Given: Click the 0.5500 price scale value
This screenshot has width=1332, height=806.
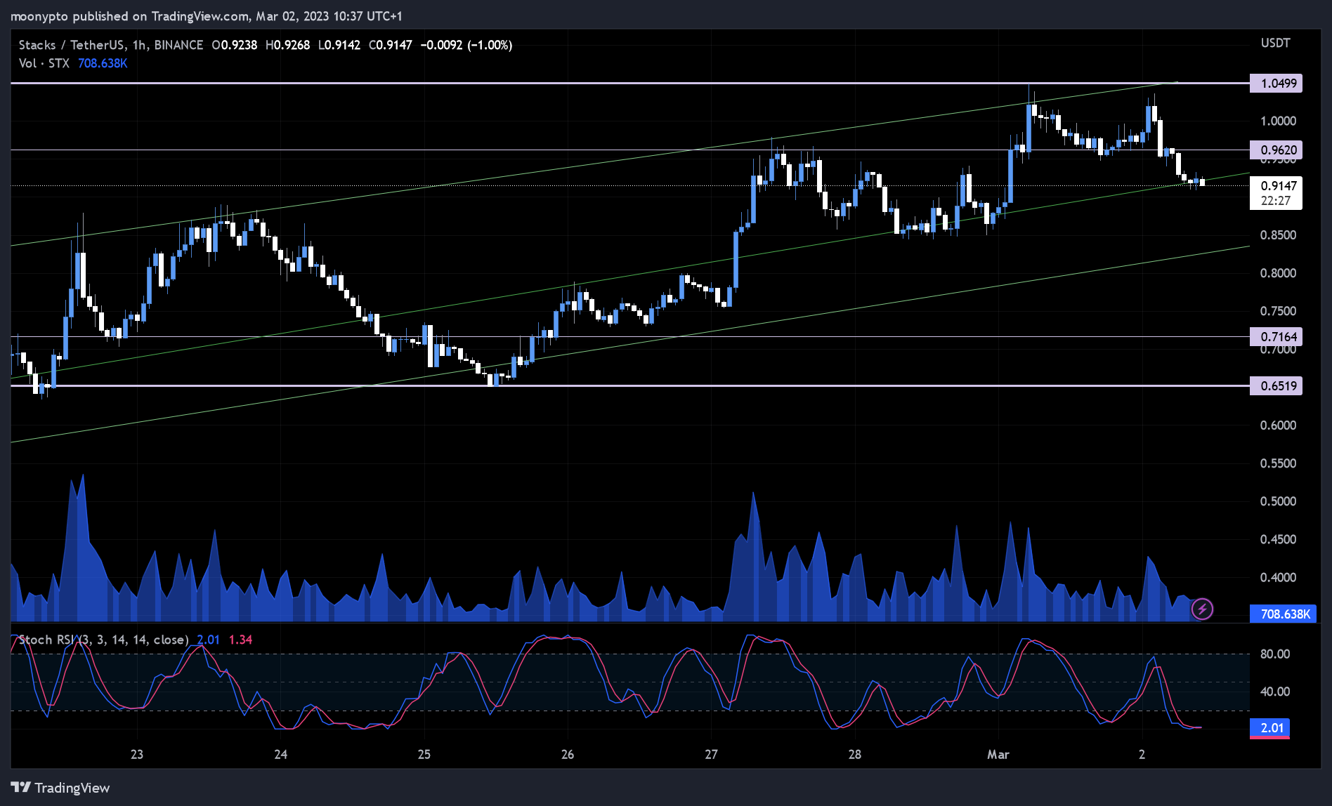Looking at the screenshot, I should 1278,463.
